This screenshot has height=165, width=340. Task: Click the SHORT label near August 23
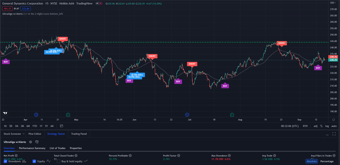pyautogui.click(x=282, y=43)
